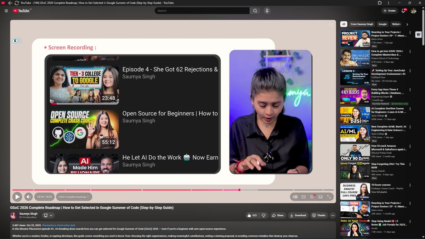The height and width of the screenshot is (239, 425).
Task: Open player settings gear
Action: pyautogui.click(x=312, y=197)
